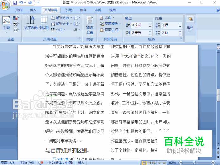The width and height of the screenshot is (220, 165).
Task: Undo the last action
Action: (21, 3)
